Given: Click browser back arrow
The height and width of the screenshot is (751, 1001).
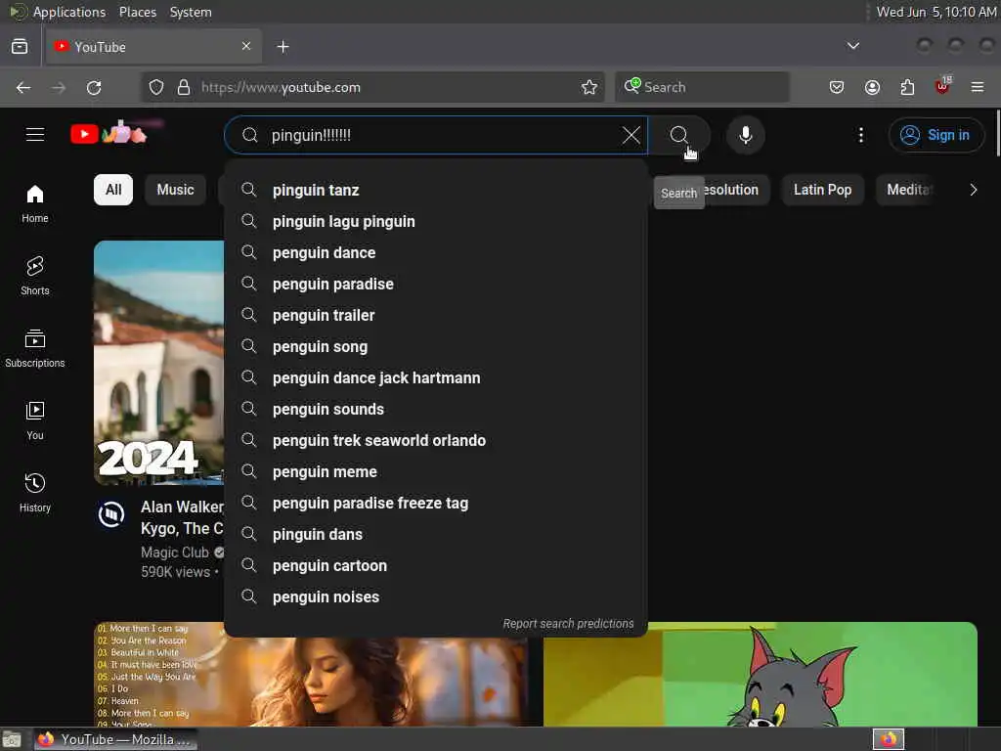Looking at the screenshot, I should 23,87.
